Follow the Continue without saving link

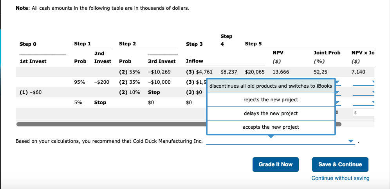tap(340, 178)
